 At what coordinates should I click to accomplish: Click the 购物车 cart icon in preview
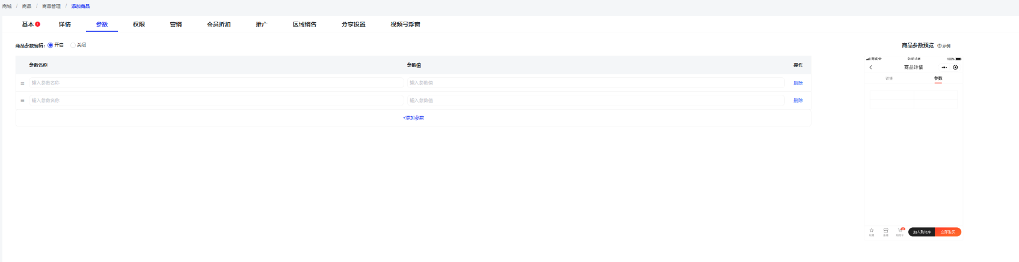[x=900, y=231]
